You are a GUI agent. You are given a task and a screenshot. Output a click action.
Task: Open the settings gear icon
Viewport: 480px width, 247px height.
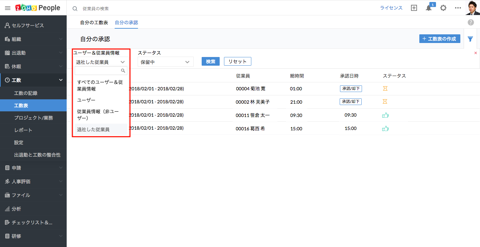pyautogui.click(x=443, y=8)
